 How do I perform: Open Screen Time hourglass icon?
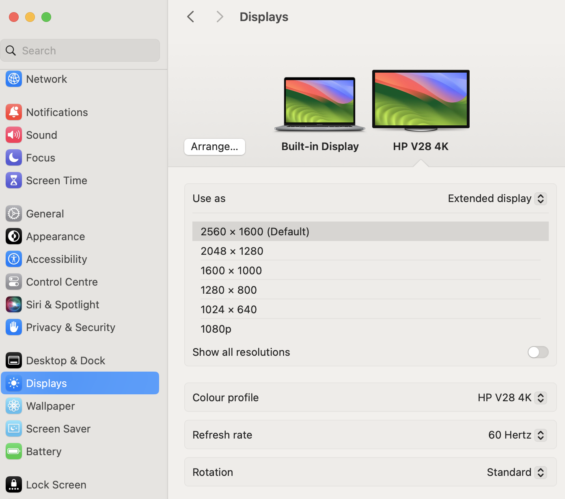coord(14,181)
